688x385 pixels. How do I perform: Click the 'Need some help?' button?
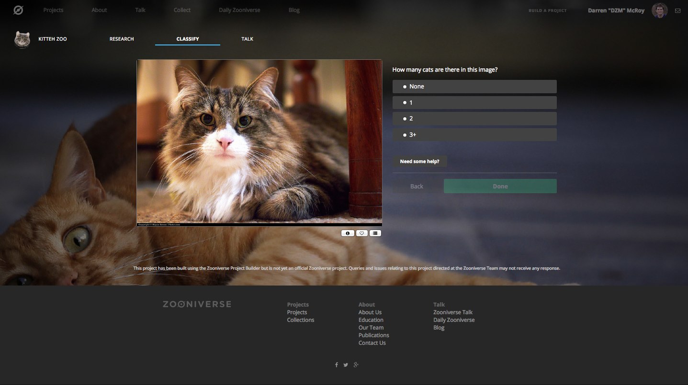[419, 162]
